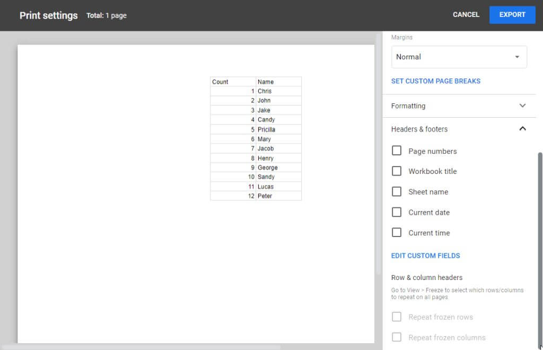Click Set Custom Page Breaks link
The image size is (543, 350).
click(x=435, y=81)
